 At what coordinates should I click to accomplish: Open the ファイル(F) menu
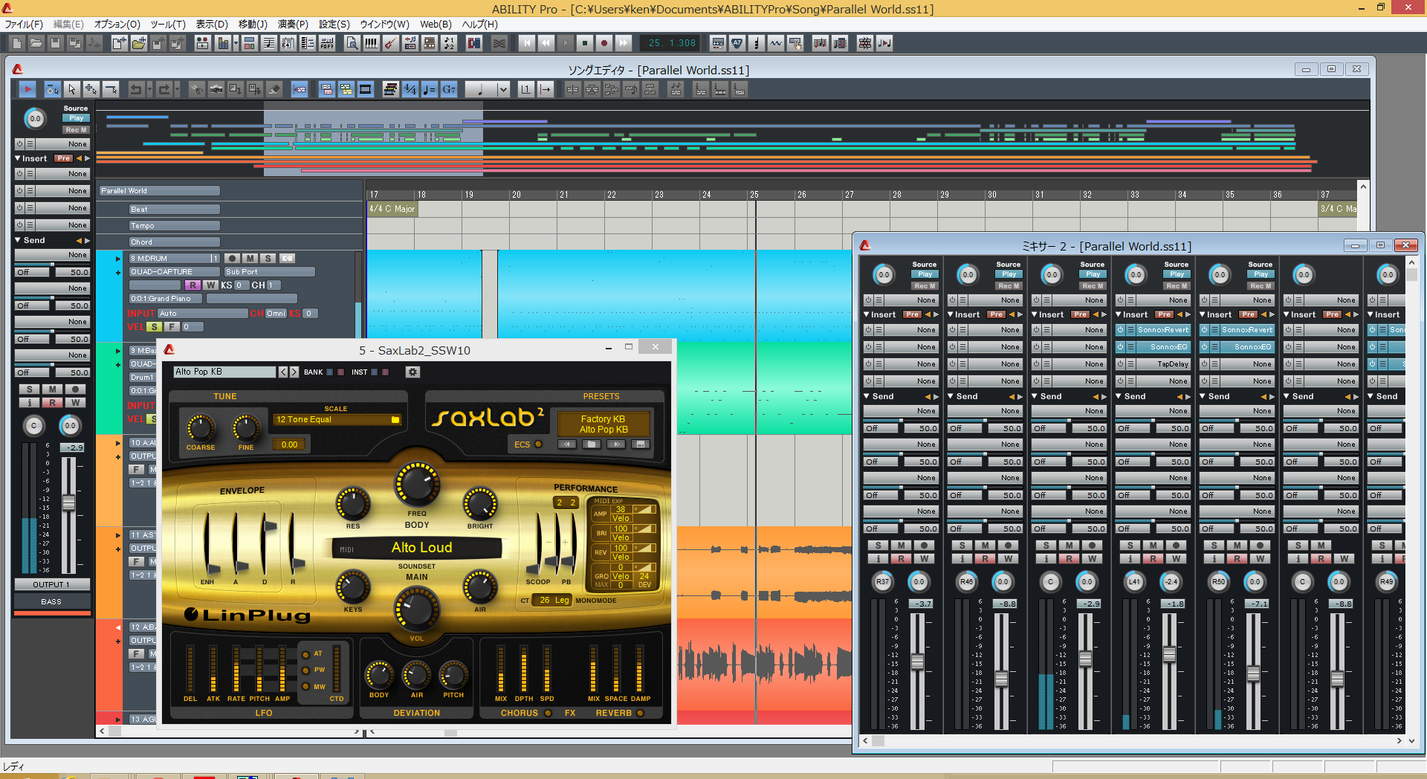click(24, 24)
